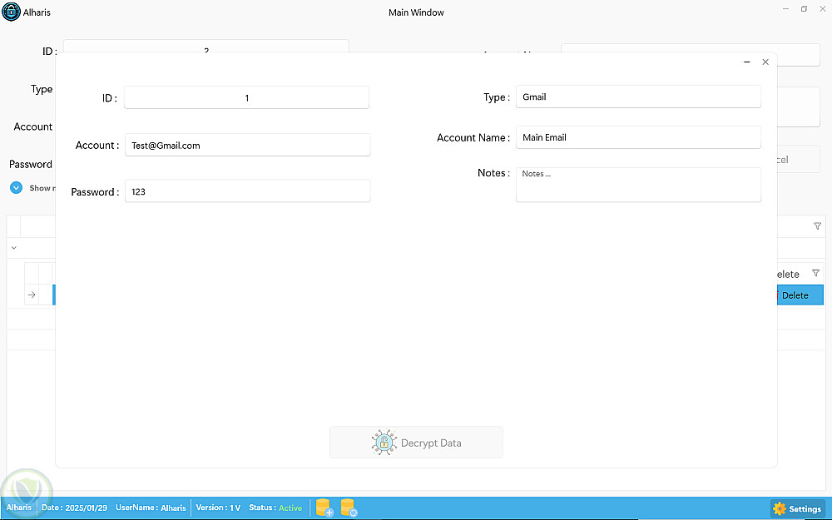
Task: Click the Main Window title text
Action: click(416, 12)
